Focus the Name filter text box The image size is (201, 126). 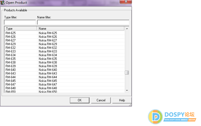pyautogui.click(x=83, y=22)
